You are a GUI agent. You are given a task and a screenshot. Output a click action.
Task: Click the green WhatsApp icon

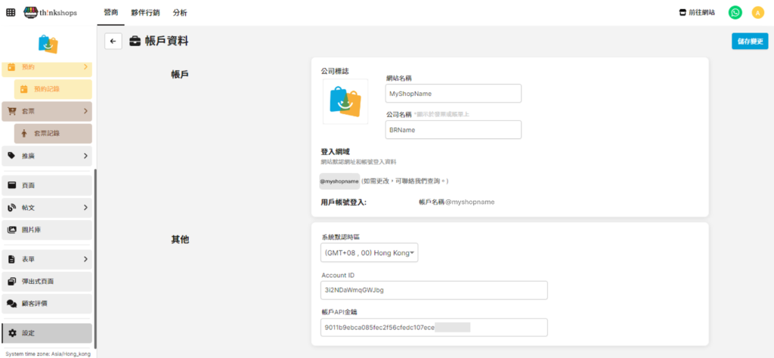point(735,13)
